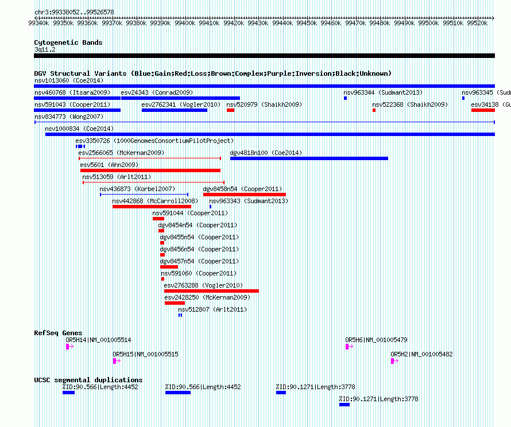Viewport: 511px width, 427px height.
Task: Click the esv2763288 red loss bar
Action: tap(211, 291)
